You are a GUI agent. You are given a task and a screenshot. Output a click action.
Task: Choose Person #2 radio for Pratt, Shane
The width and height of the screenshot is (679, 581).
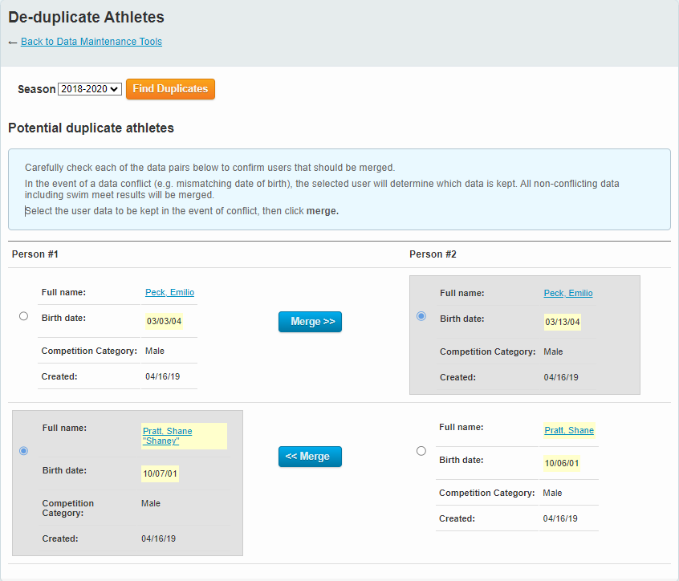pos(421,451)
